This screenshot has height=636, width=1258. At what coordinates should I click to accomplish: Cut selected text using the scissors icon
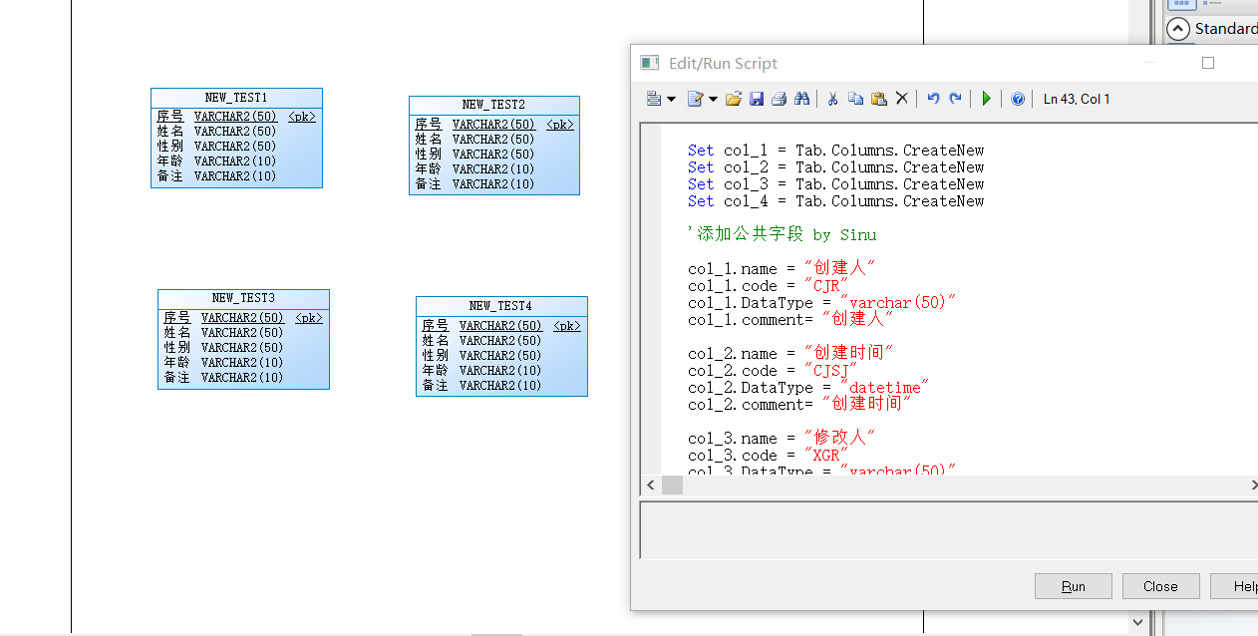coord(832,98)
